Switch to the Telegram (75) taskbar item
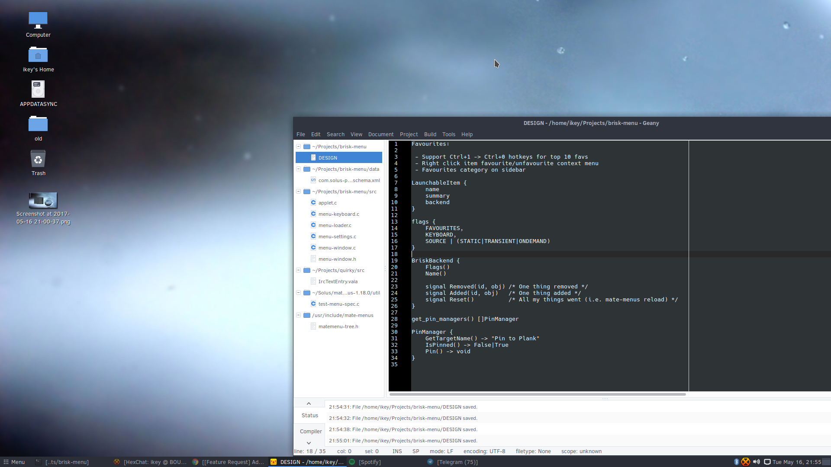Screen dimensions: 831x467 click(x=452, y=462)
